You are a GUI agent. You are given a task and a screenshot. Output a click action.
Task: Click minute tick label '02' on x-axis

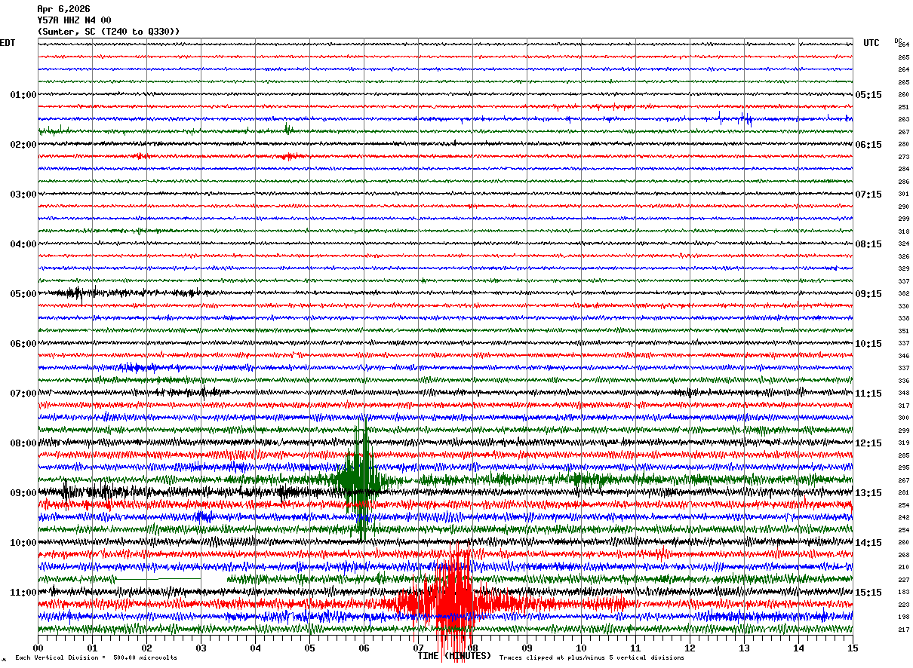pos(146,648)
